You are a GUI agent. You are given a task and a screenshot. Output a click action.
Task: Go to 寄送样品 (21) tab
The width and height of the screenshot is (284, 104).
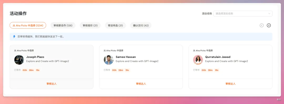pos(115,25)
